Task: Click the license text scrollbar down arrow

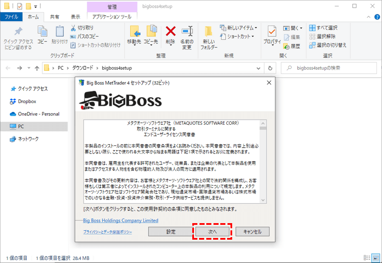Action: 263,200
